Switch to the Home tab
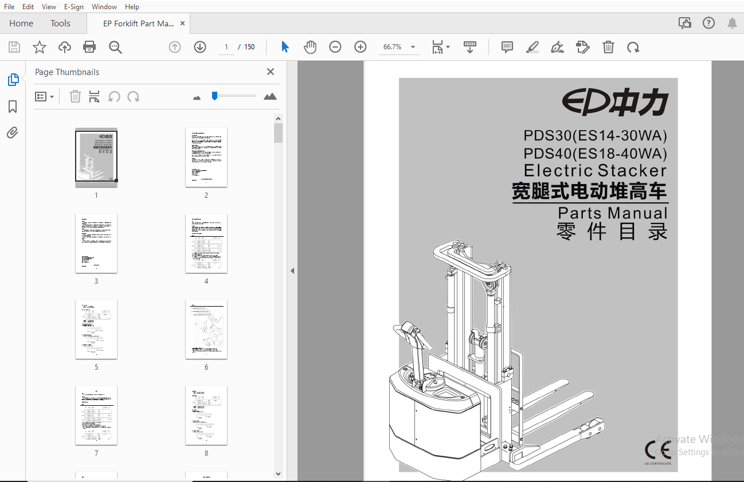The height and width of the screenshot is (482, 744). coord(21,23)
